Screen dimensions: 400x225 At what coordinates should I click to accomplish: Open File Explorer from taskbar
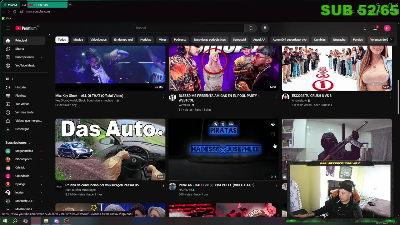pyautogui.click(x=46, y=221)
